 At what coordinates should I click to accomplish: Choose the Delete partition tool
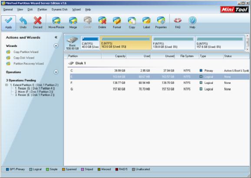tap(102, 21)
